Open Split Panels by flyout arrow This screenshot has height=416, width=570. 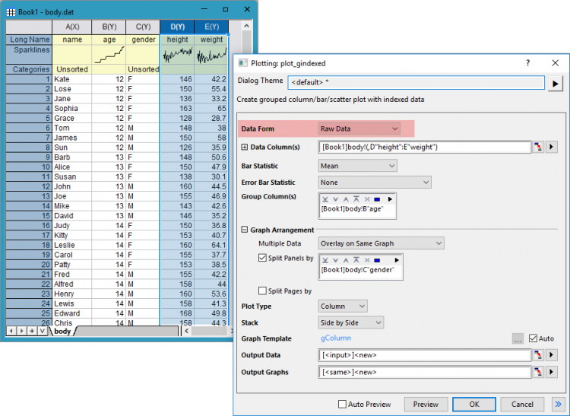pos(397,260)
